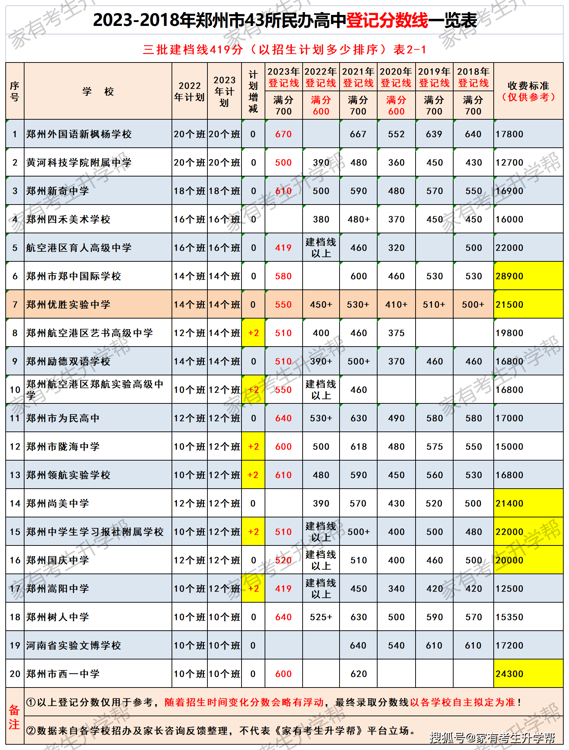569x750 pixels.
Task: Click the yellow fee cell 20000
Action: pyautogui.click(x=528, y=560)
